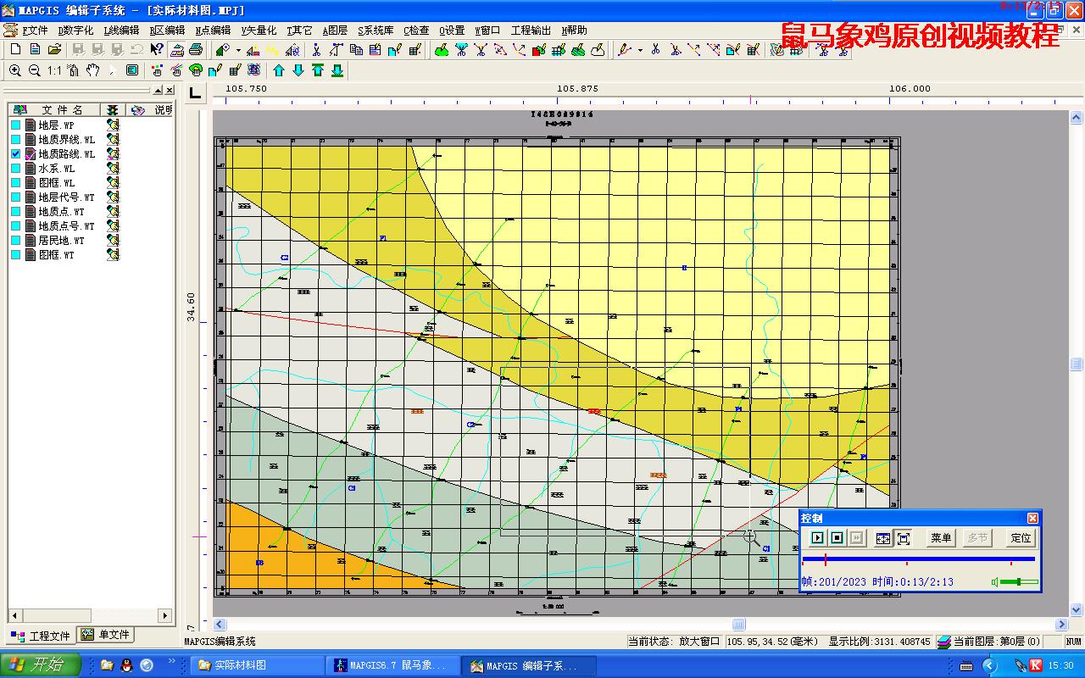Select the zoom in magnifier tool
Image resolution: width=1085 pixels, height=678 pixels.
click(x=15, y=70)
